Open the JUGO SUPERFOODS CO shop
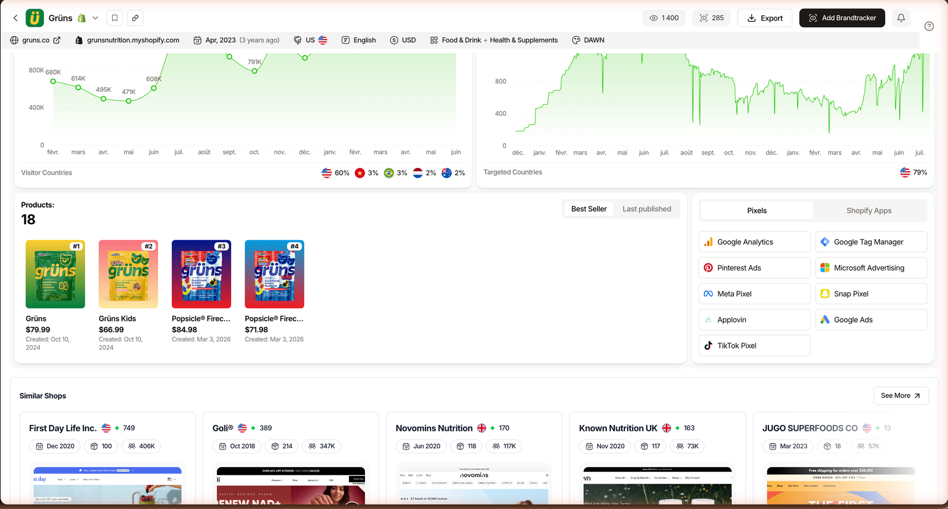This screenshot has width=948, height=509. (x=810, y=428)
